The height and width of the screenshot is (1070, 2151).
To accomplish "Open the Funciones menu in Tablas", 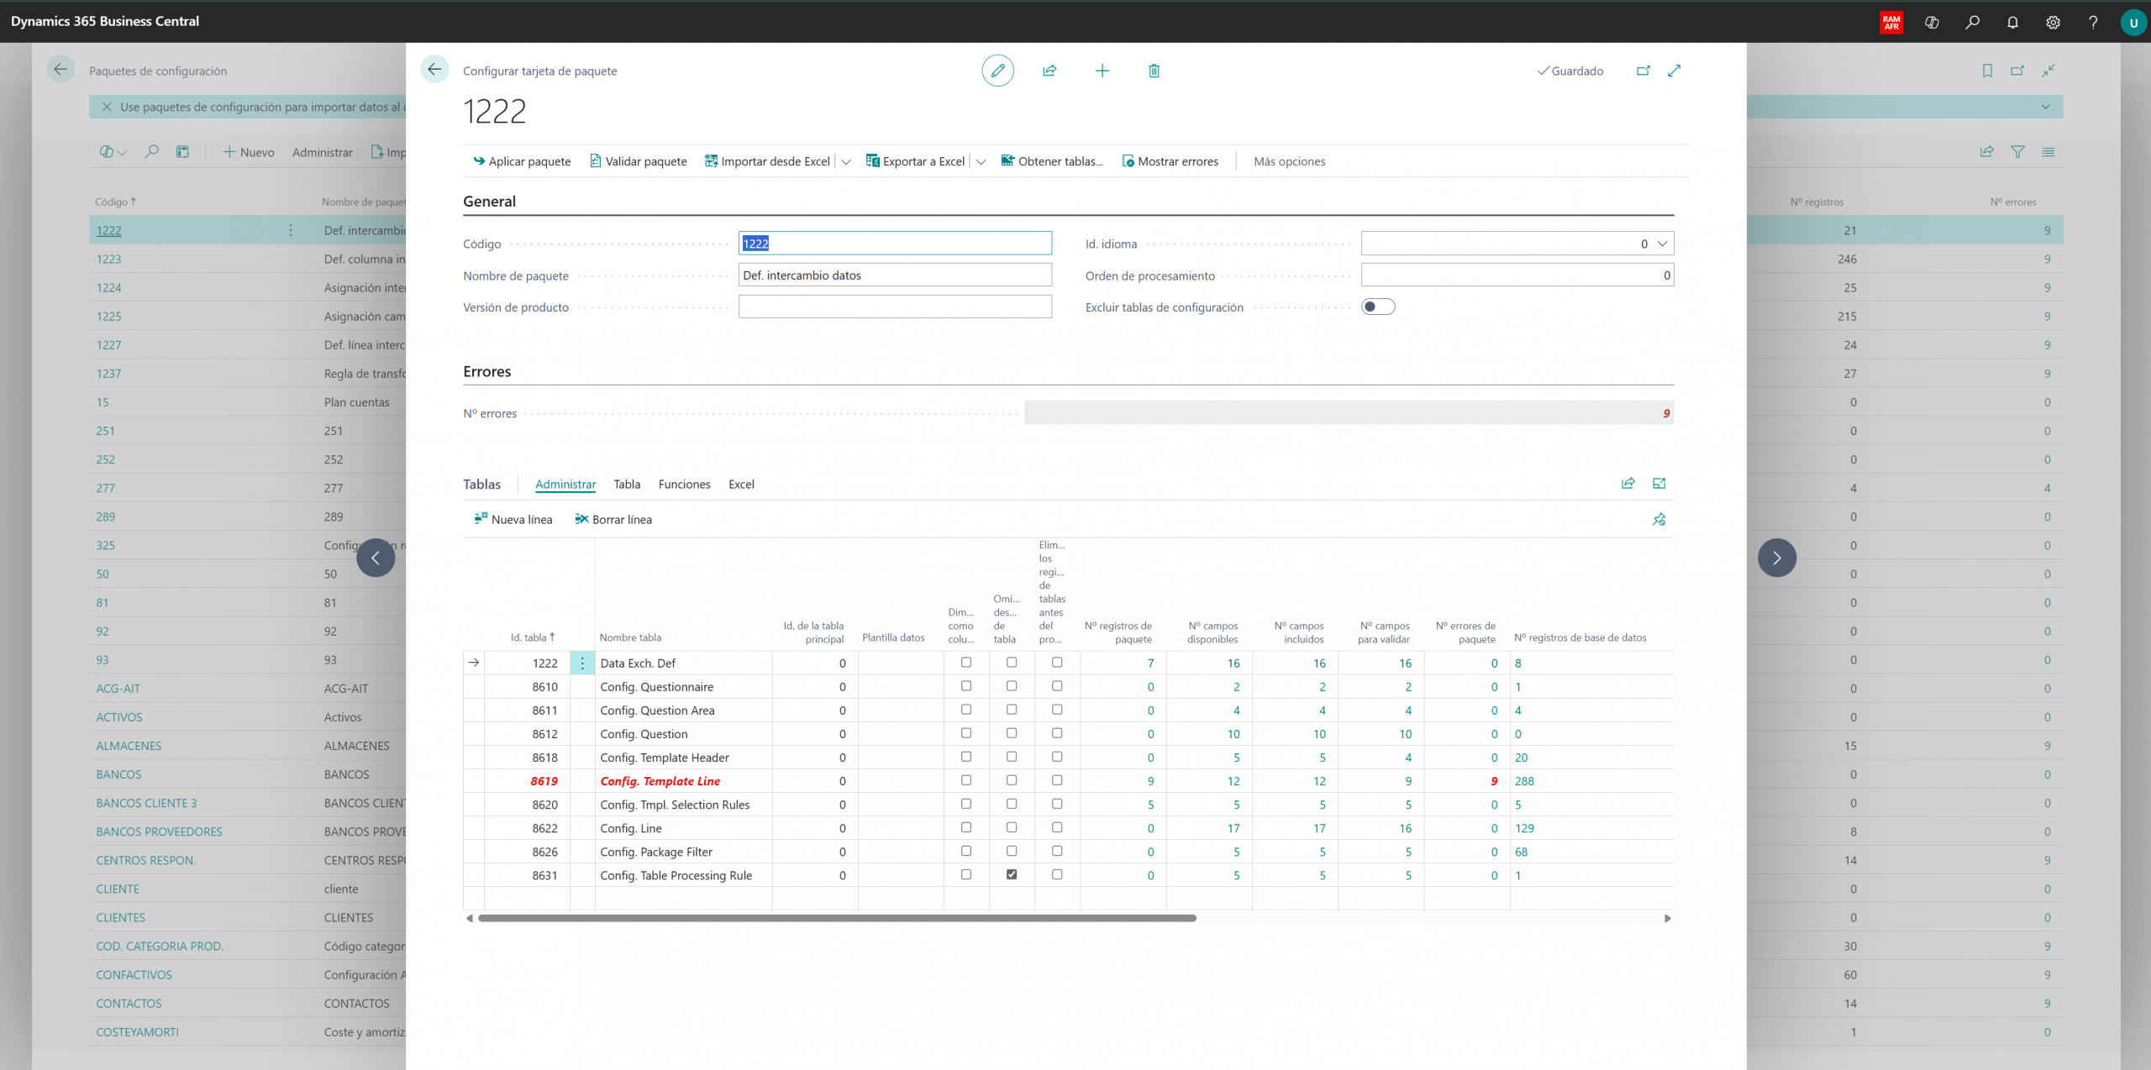I will click(x=684, y=484).
